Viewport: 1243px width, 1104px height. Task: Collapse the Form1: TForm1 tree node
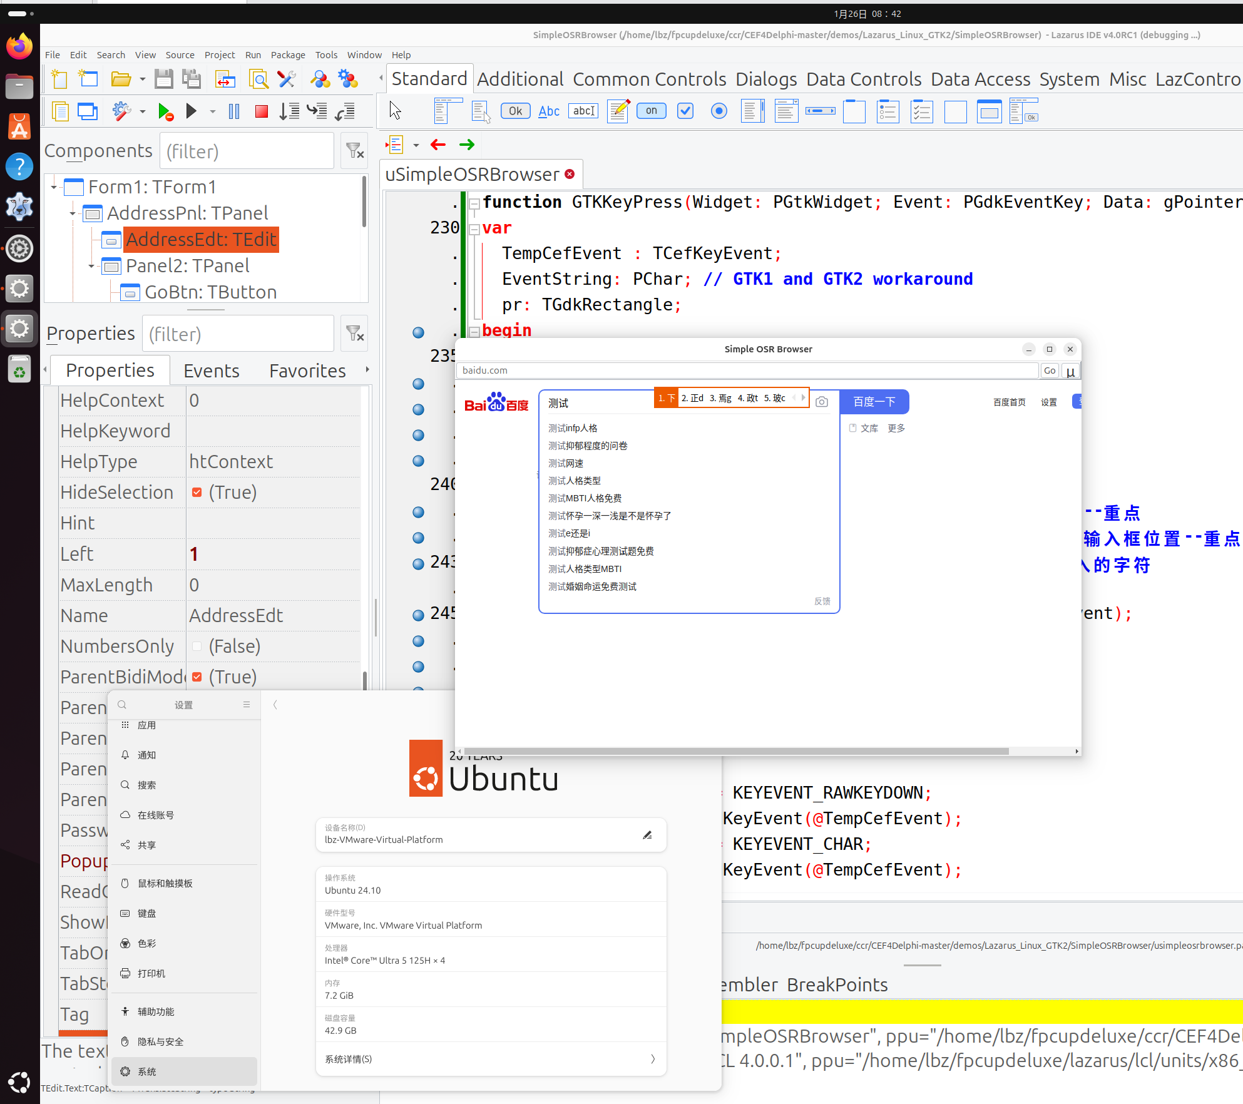54,187
